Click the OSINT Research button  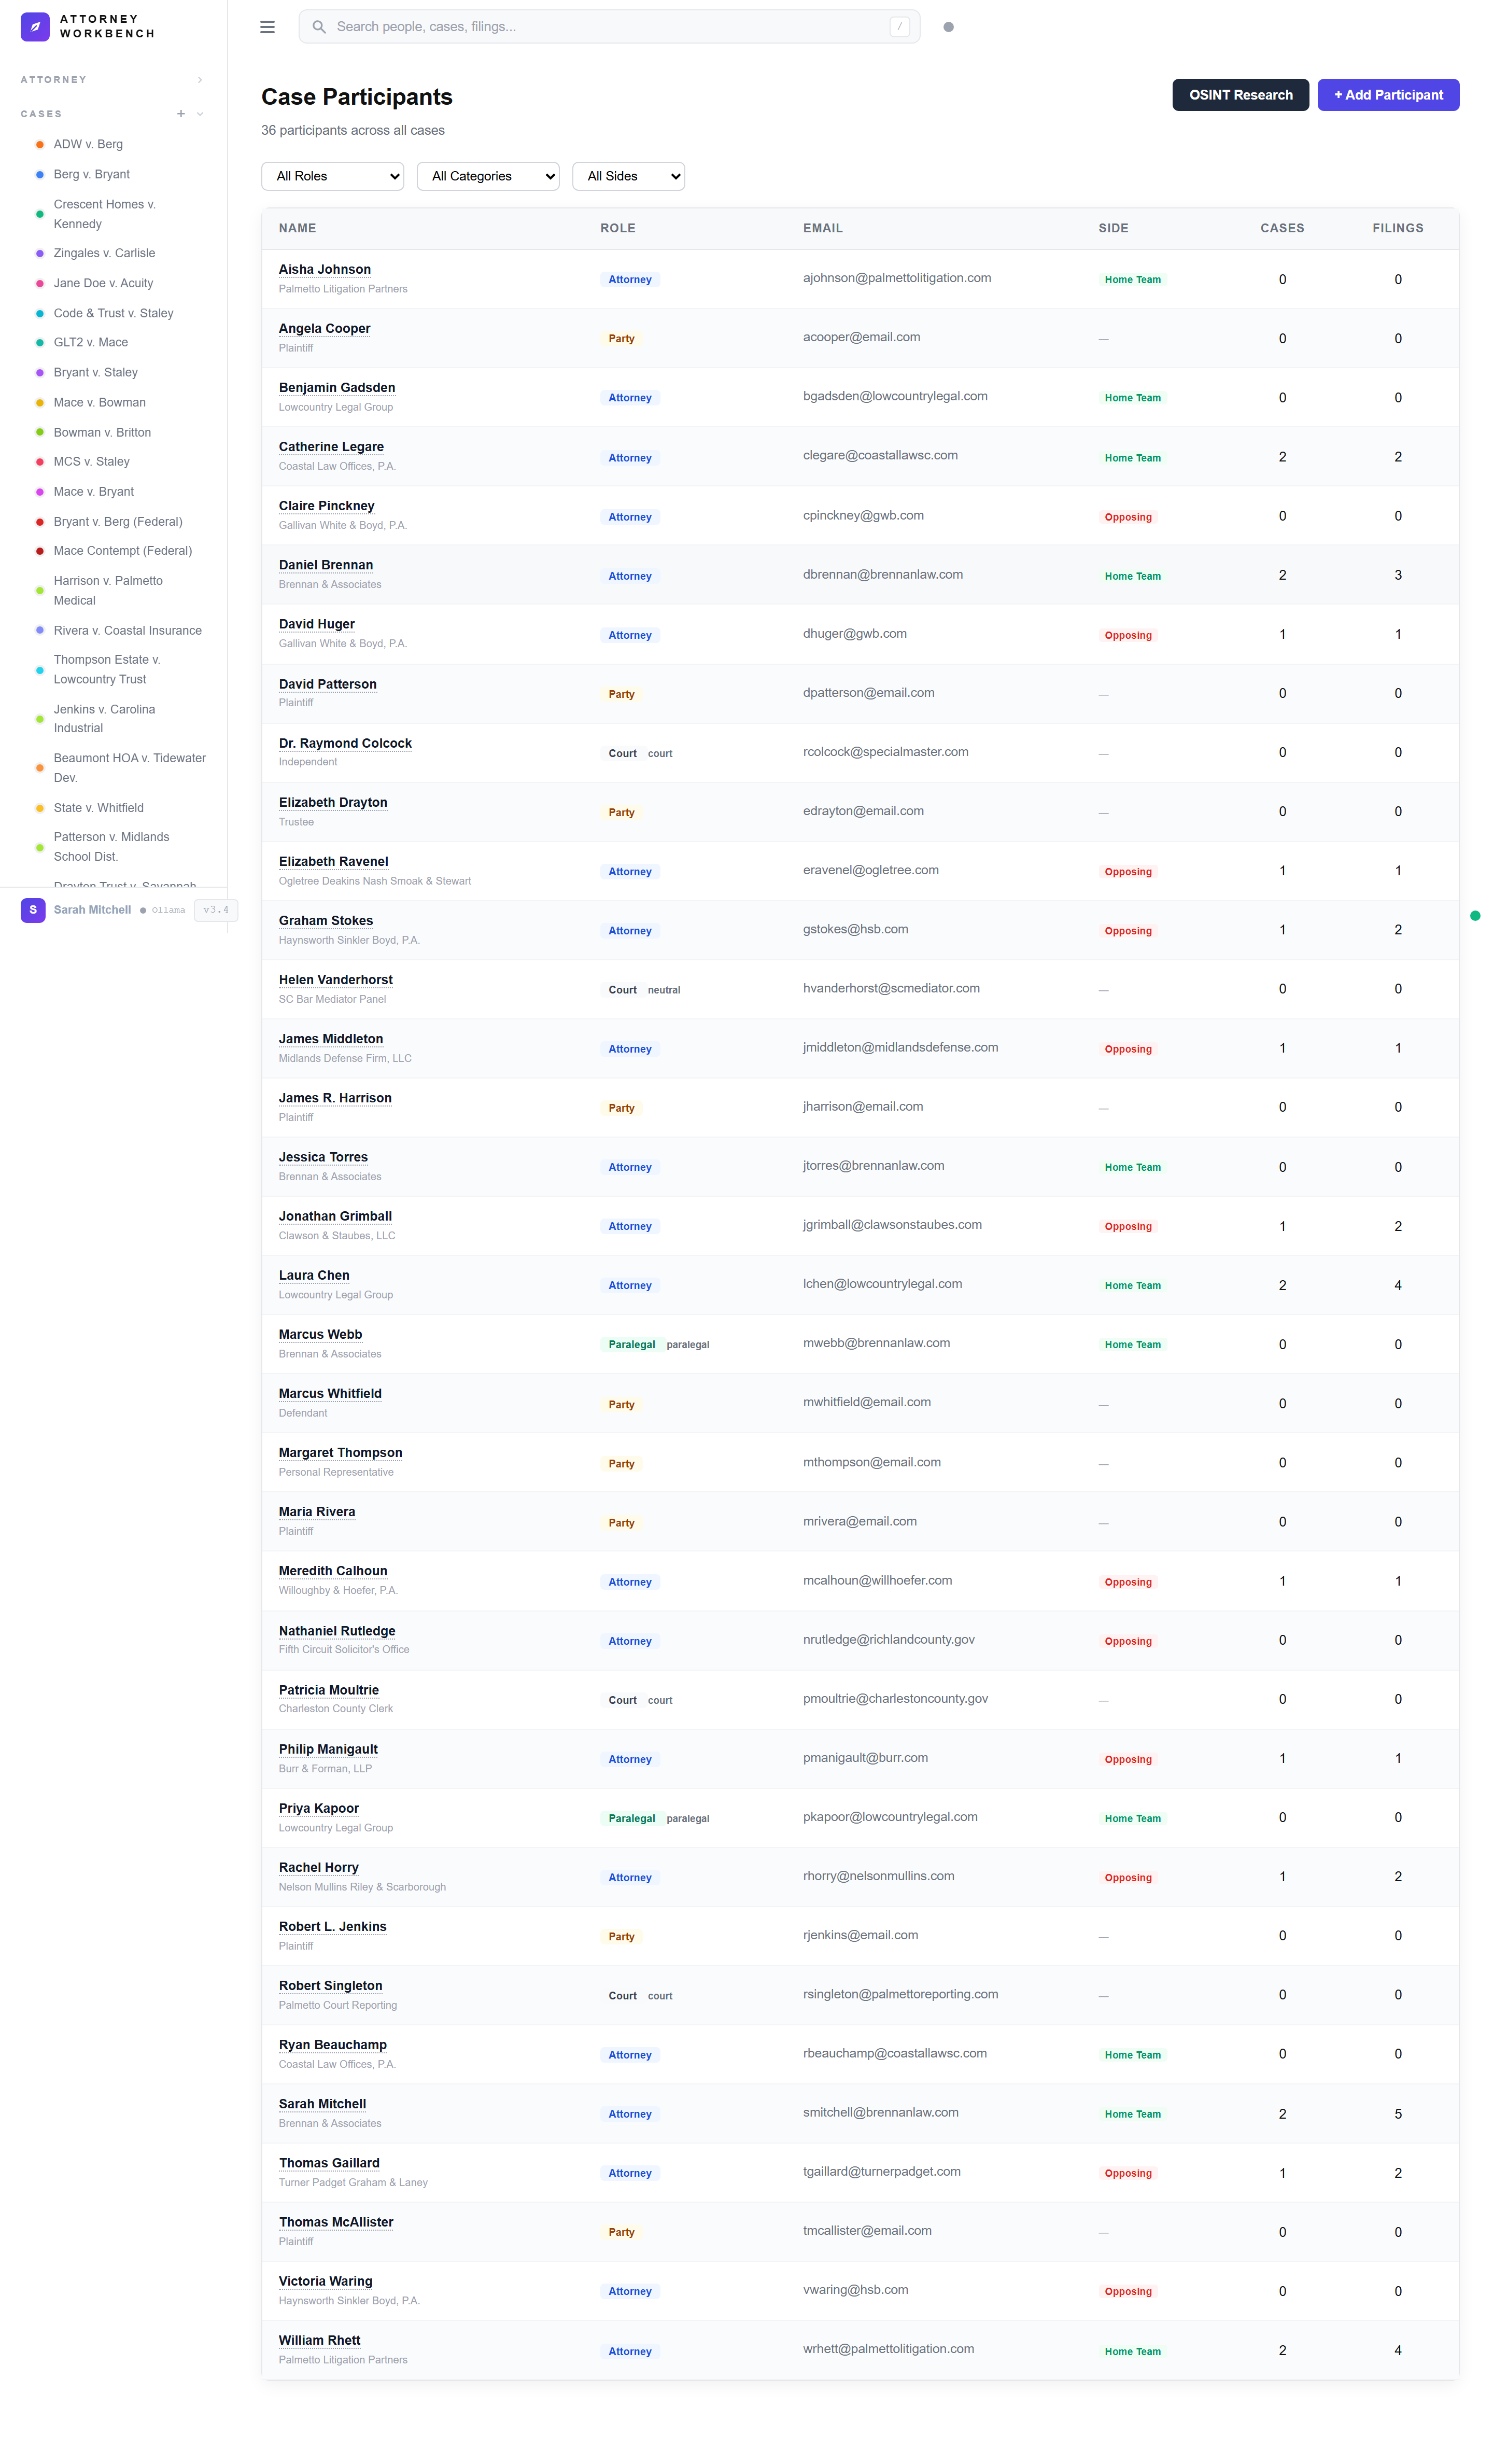[1240, 94]
